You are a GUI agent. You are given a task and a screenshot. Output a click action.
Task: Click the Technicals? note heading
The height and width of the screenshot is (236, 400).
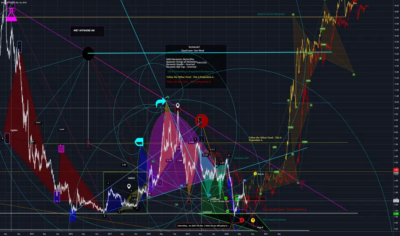194,47
